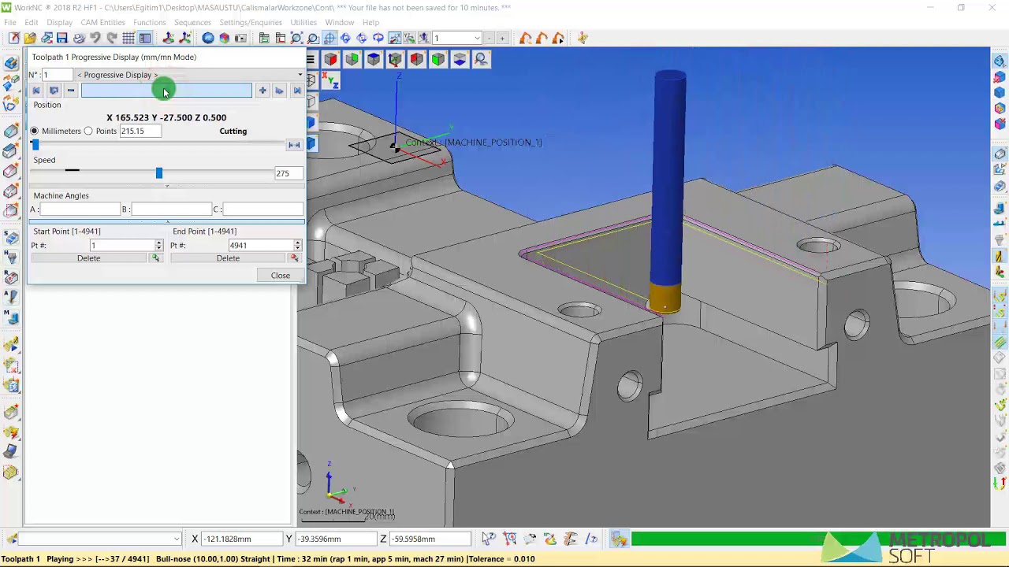Click the Start Point Pt # field
Image resolution: width=1009 pixels, height=567 pixels.
click(x=122, y=246)
